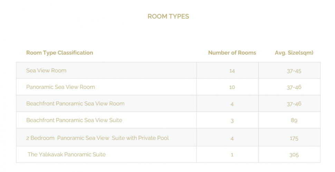Click Beachfront Panoramic Sea View Room count
335x172 pixels.
[232, 104]
